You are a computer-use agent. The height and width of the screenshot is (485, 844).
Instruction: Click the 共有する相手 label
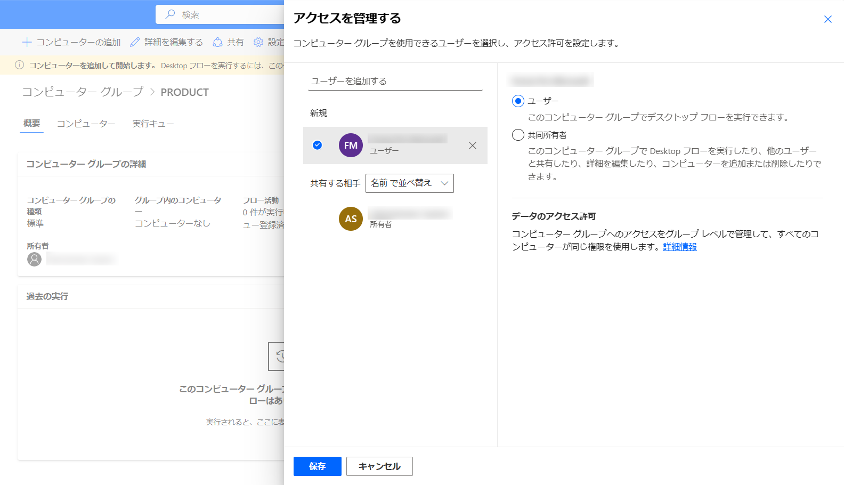click(x=335, y=183)
